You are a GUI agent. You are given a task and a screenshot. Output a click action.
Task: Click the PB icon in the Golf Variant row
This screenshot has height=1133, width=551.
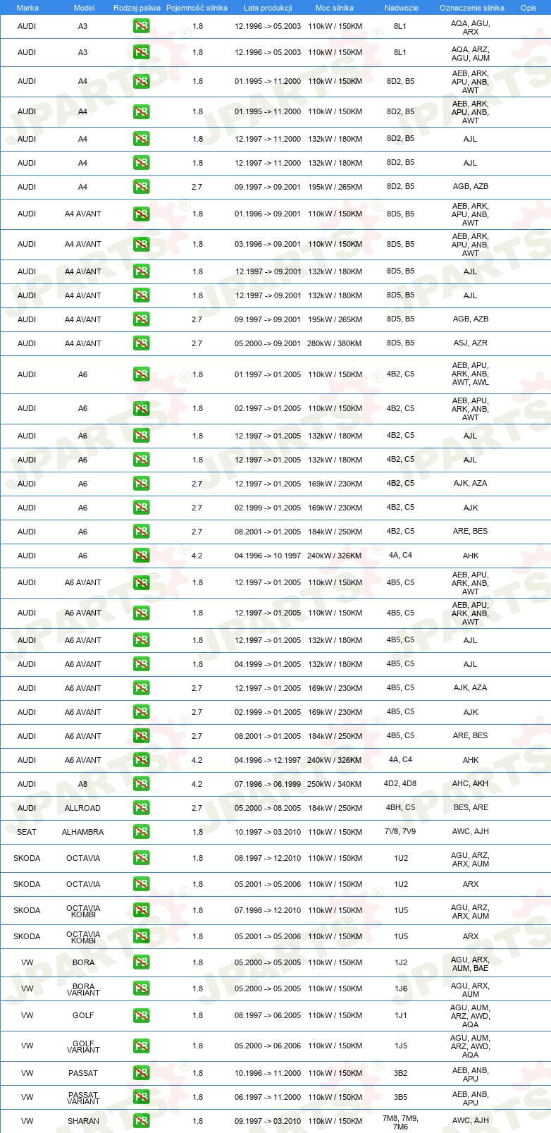click(142, 1046)
